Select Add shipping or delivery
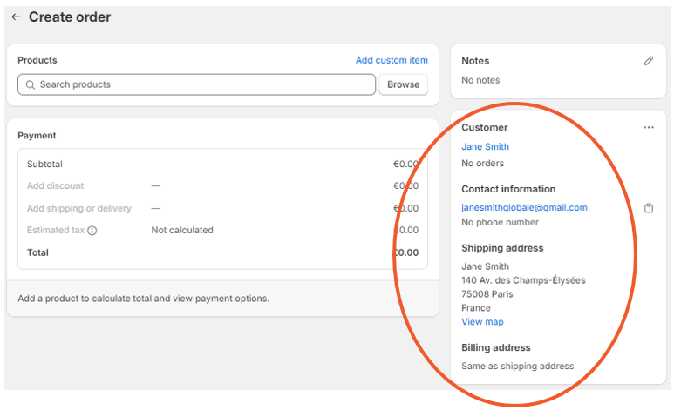Screen dimensions: 681x417 [x=79, y=209]
